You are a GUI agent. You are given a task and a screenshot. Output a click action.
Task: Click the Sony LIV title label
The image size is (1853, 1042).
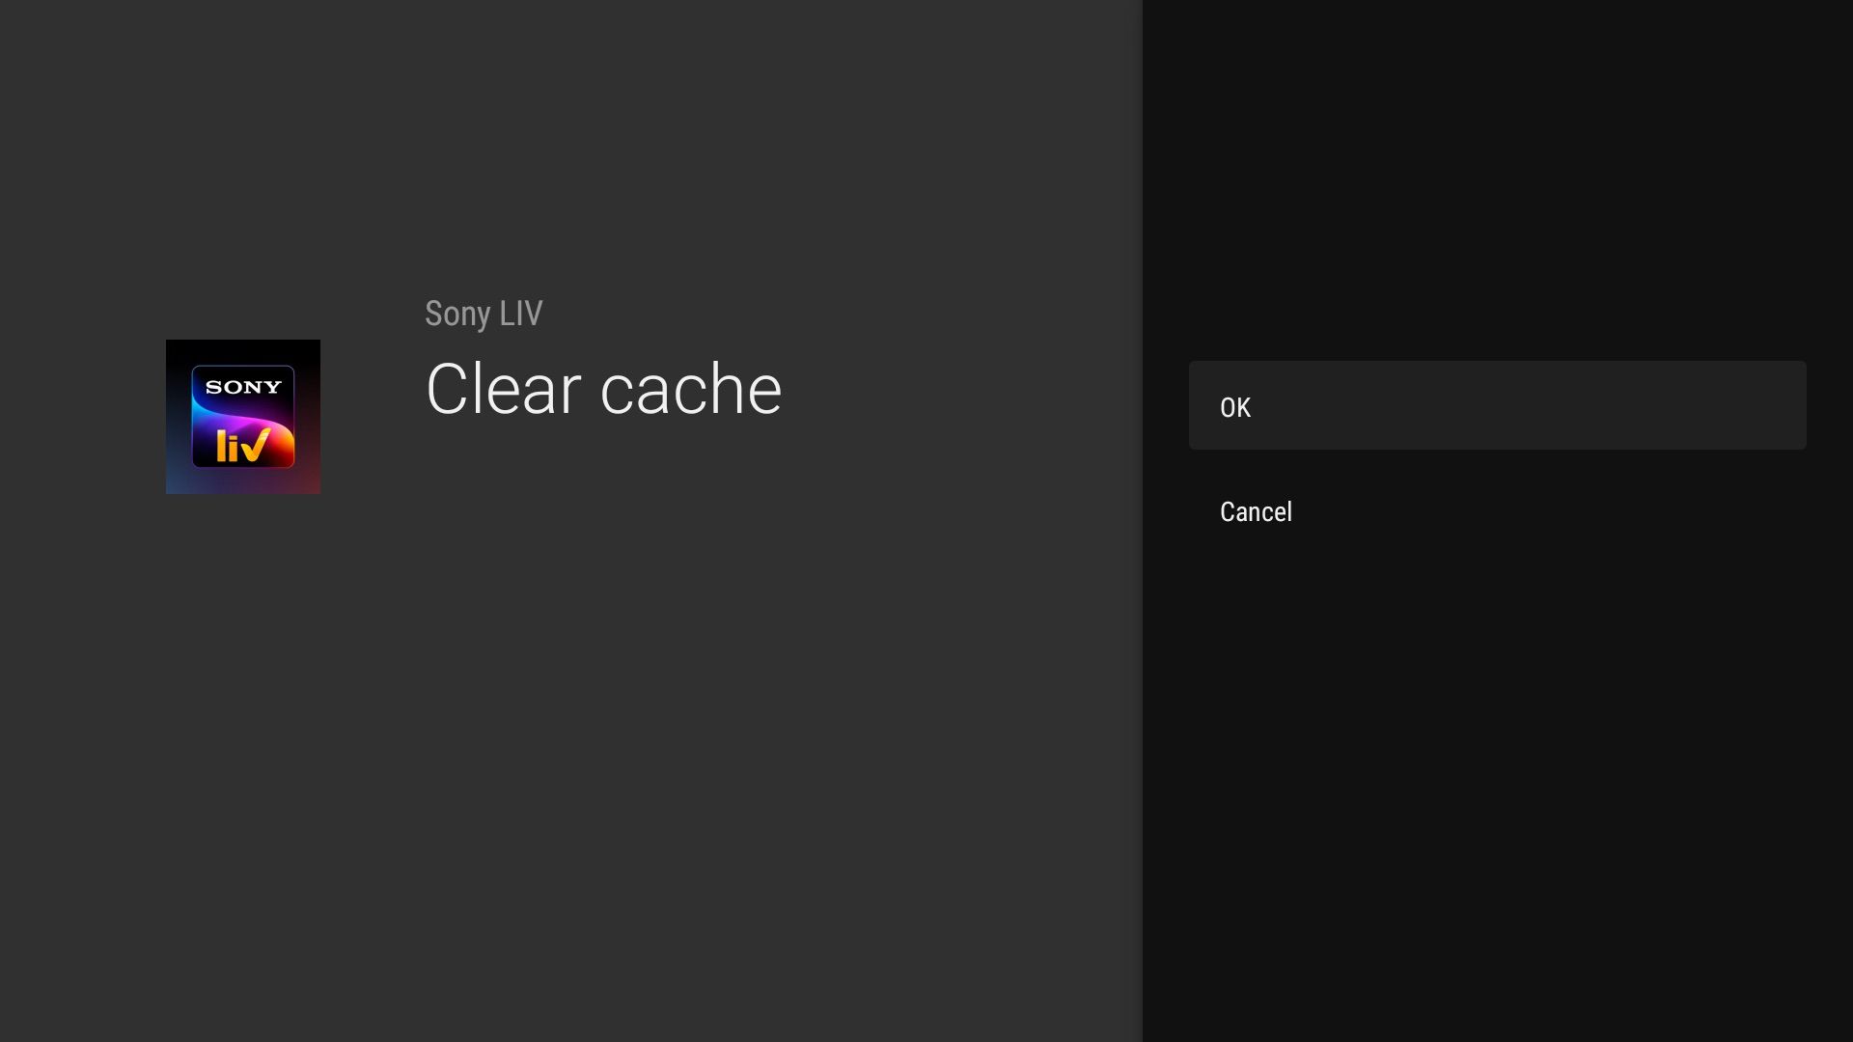pos(483,312)
